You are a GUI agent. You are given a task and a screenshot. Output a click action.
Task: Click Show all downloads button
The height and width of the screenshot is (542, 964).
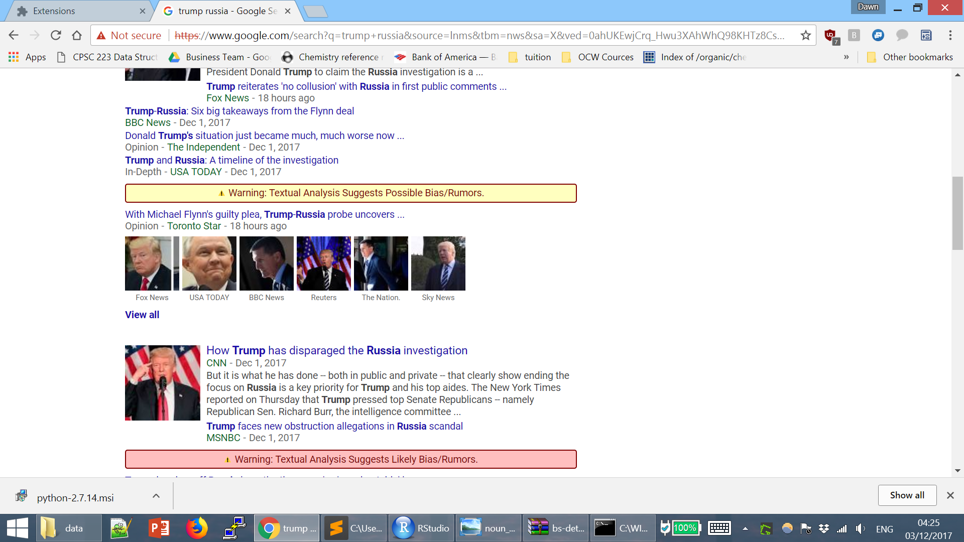click(x=907, y=495)
